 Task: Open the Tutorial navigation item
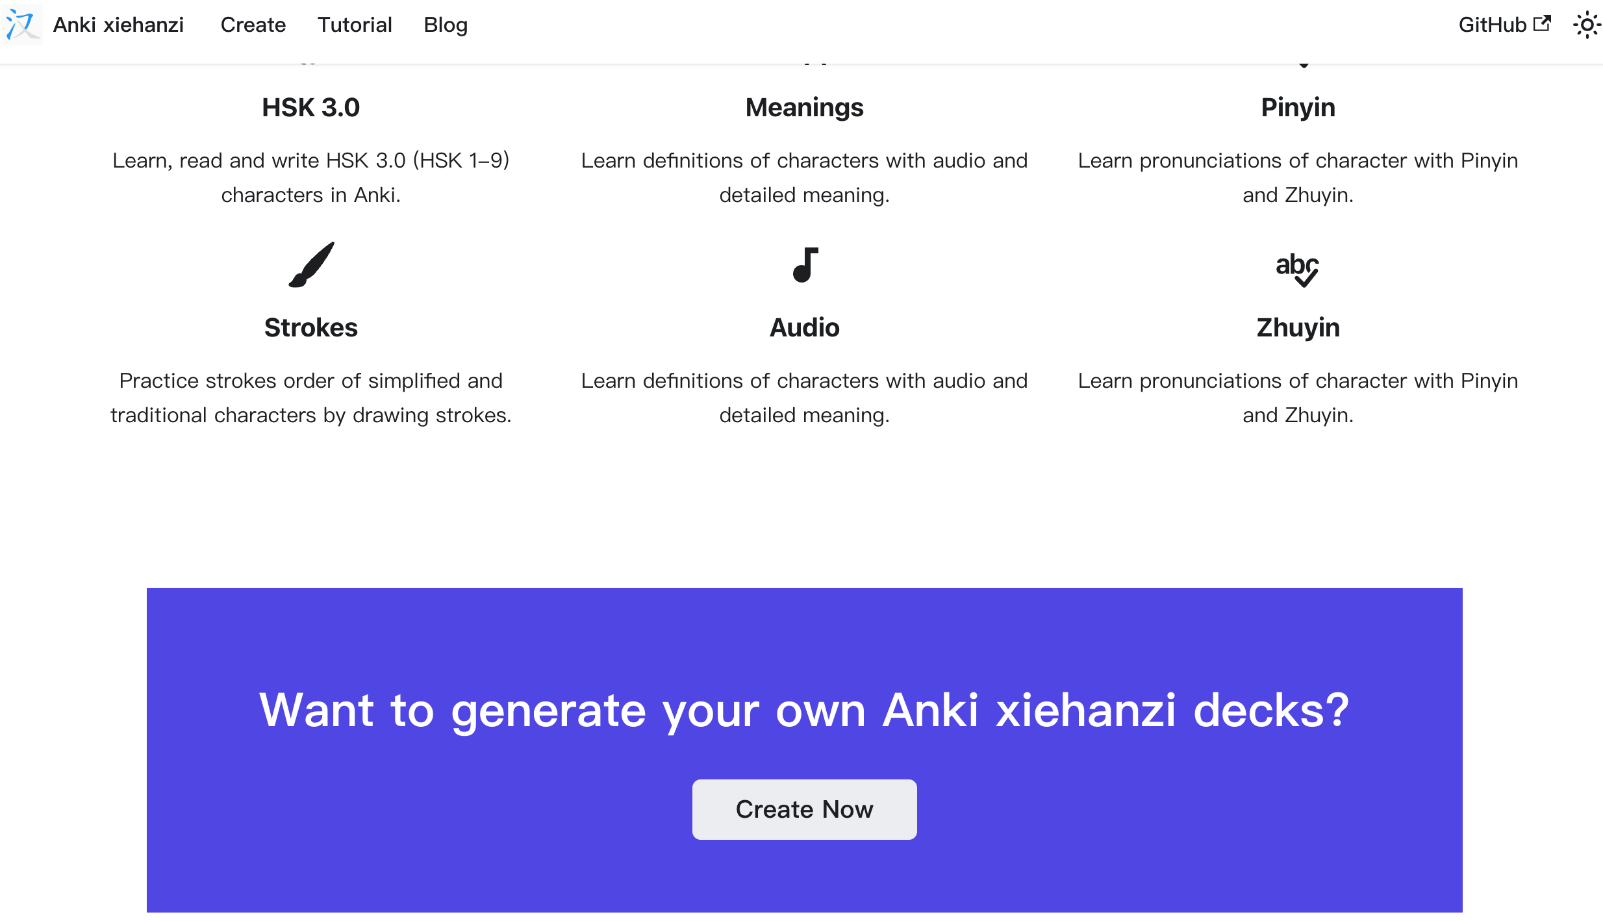[355, 25]
